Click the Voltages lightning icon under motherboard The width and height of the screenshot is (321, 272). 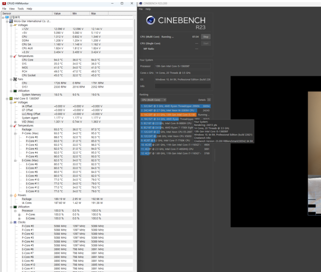[15, 25]
